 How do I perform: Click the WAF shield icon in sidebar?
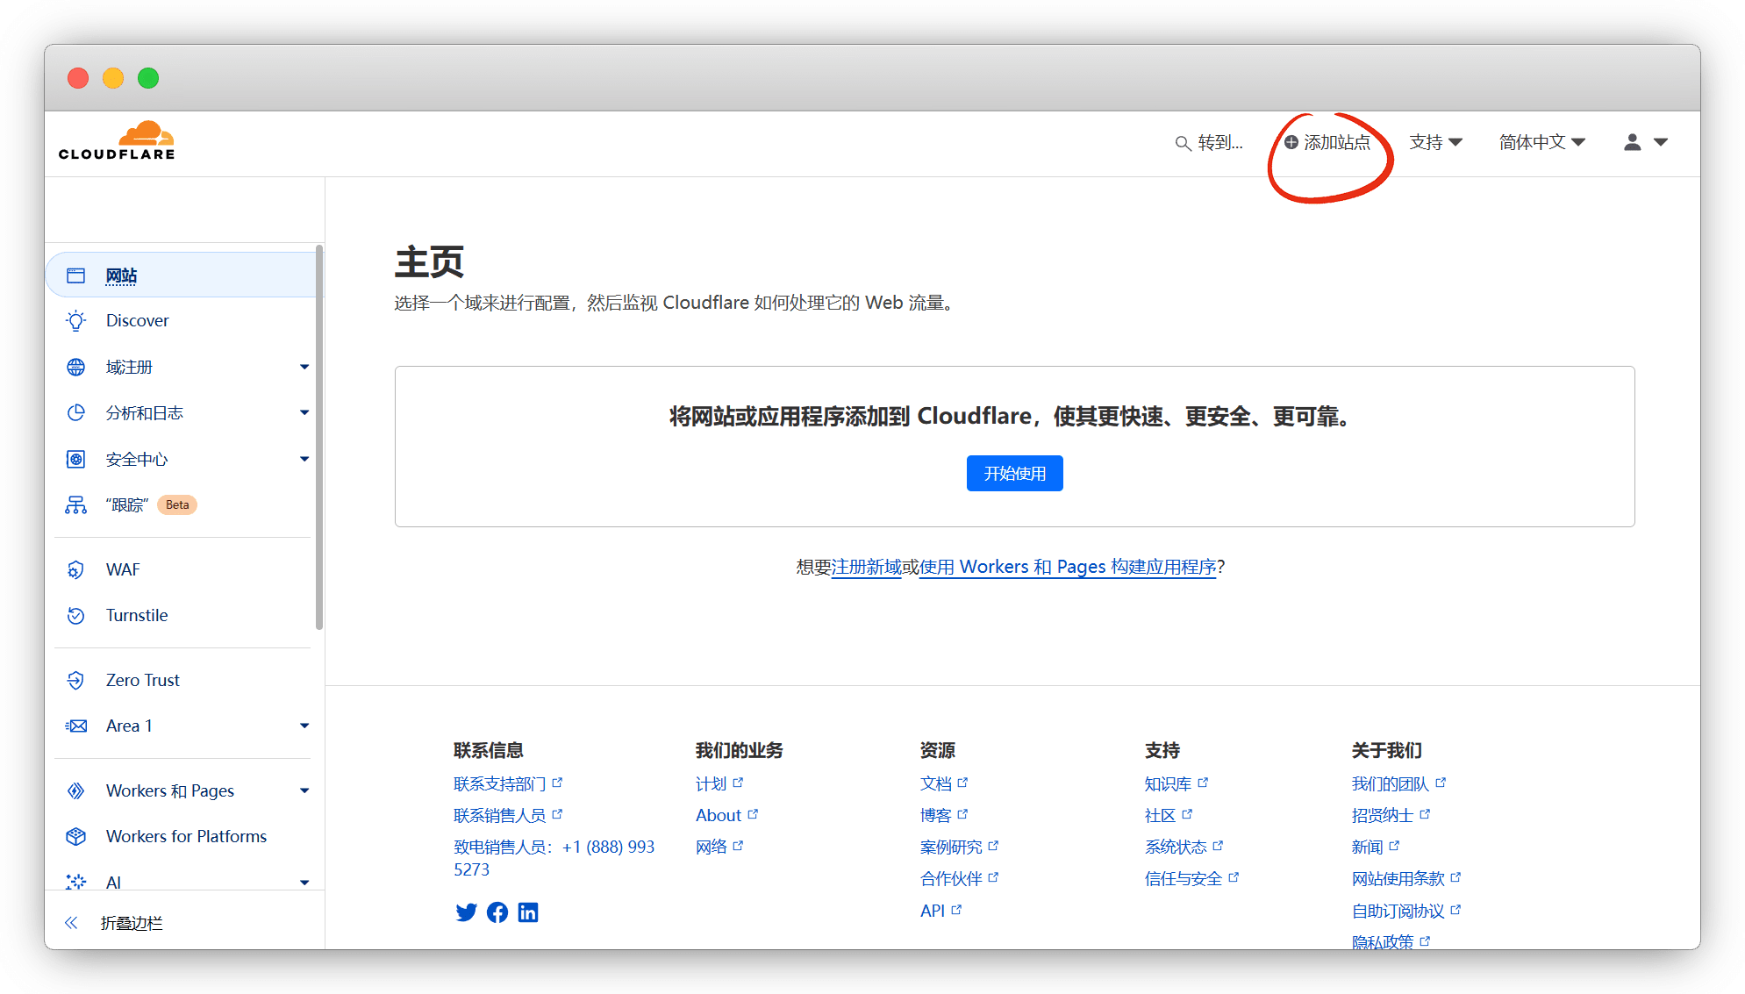tap(76, 570)
